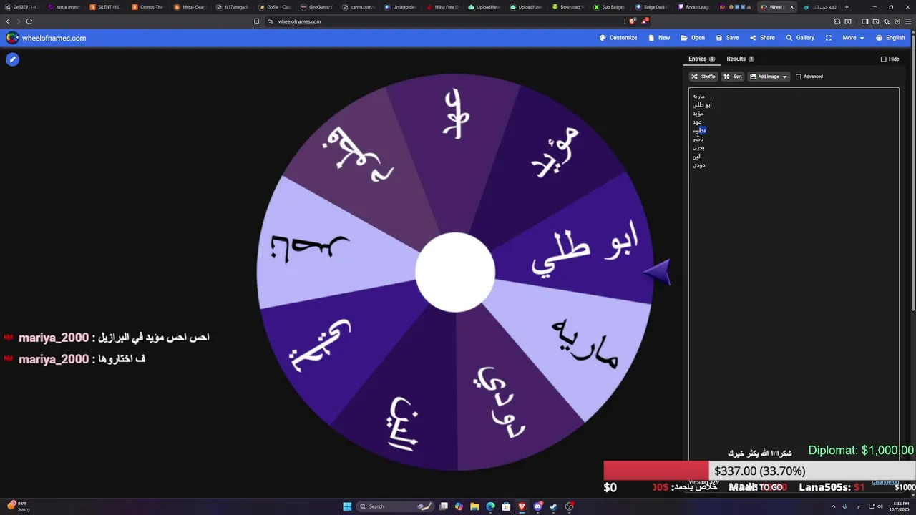This screenshot has height=515, width=916.
Task: Switch to the SILENT-HILL browser tab
Action: click(x=106, y=7)
